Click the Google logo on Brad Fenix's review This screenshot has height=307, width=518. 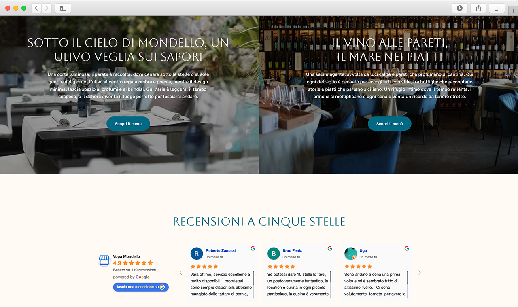(x=330, y=248)
